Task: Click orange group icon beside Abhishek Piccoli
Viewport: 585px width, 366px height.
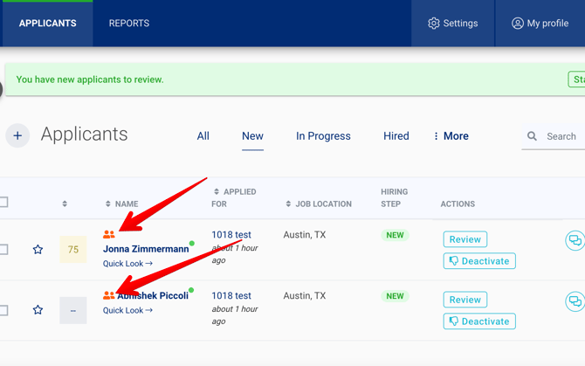Action: 109,296
